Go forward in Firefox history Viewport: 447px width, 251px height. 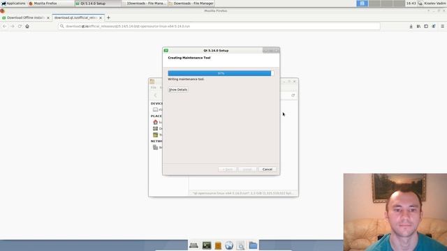coord(13,26)
